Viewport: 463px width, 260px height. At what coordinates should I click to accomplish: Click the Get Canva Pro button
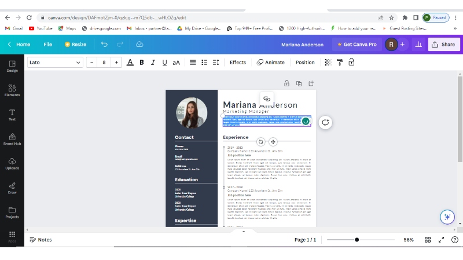click(356, 44)
